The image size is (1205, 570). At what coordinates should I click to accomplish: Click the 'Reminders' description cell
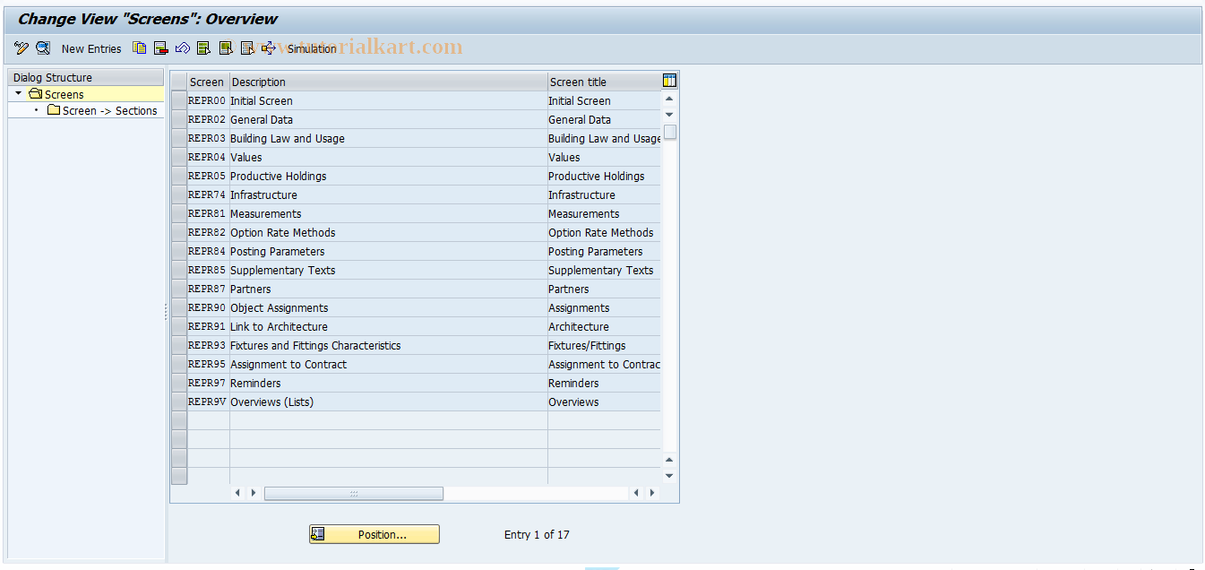(x=389, y=383)
